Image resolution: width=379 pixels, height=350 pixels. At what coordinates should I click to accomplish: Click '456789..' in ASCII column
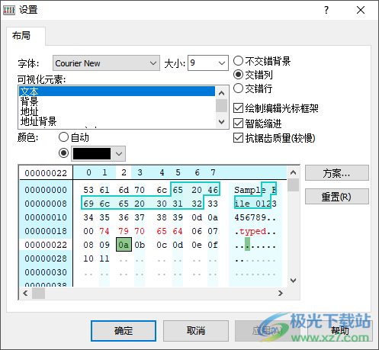(x=255, y=217)
